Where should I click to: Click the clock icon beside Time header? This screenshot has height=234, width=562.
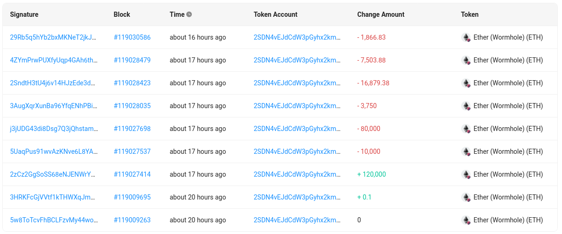(189, 14)
